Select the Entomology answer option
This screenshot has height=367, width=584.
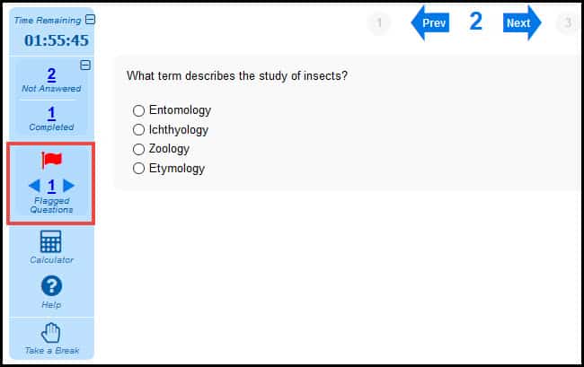pyautogui.click(x=138, y=110)
